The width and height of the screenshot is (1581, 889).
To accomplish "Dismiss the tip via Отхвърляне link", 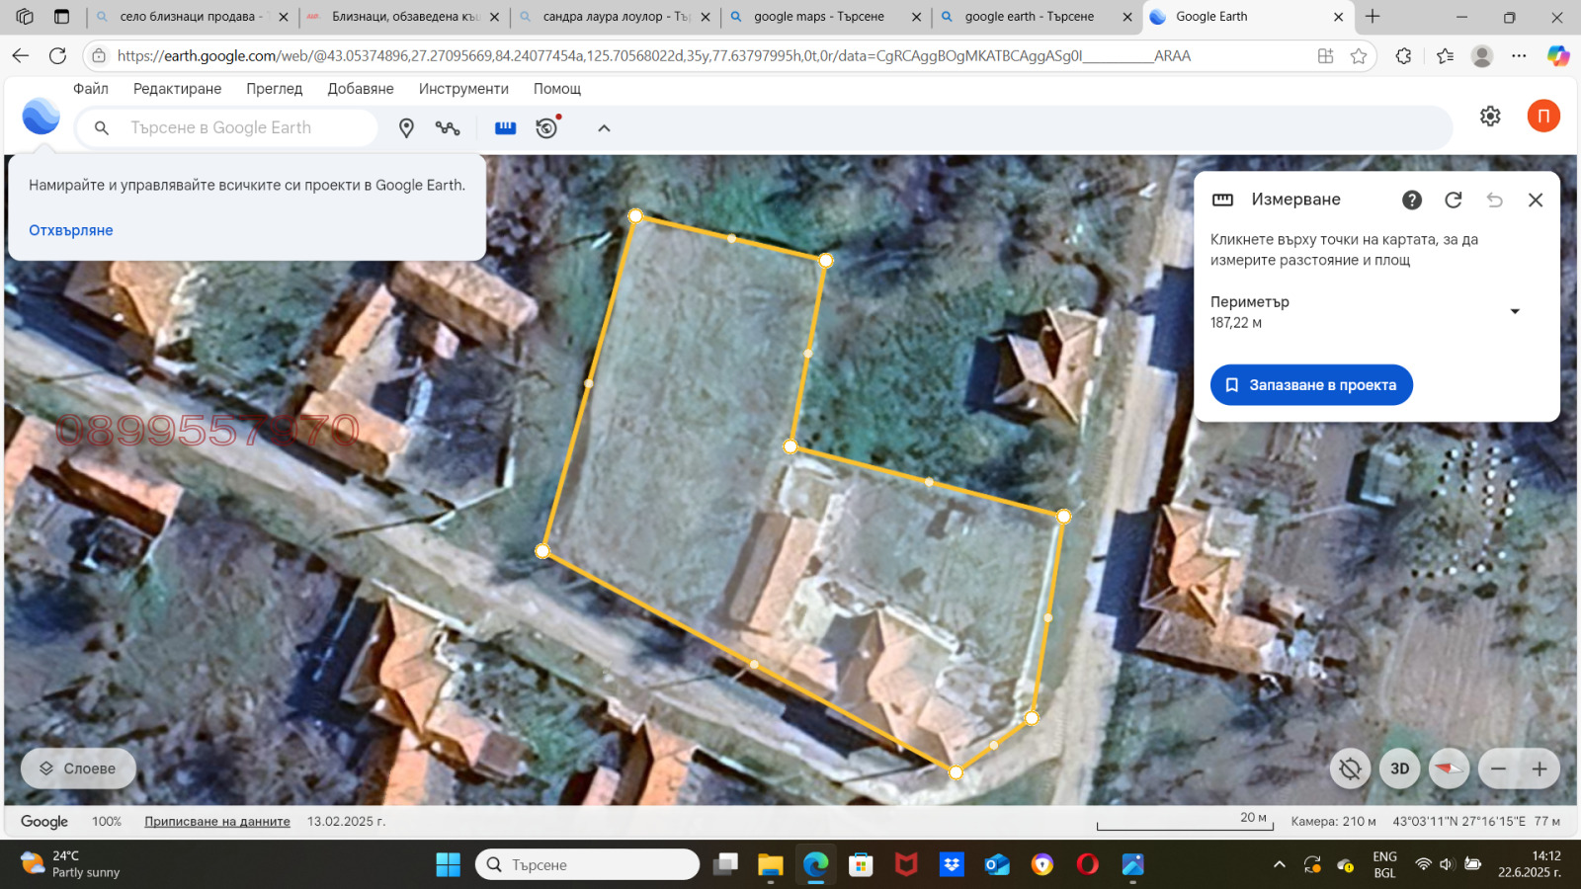I will [71, 230].
